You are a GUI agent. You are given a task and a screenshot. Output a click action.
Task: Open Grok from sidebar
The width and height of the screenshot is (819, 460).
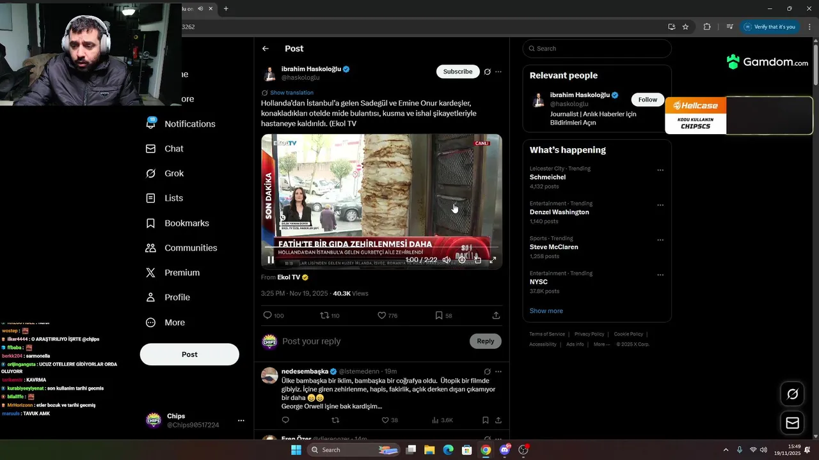click(165, 174)
